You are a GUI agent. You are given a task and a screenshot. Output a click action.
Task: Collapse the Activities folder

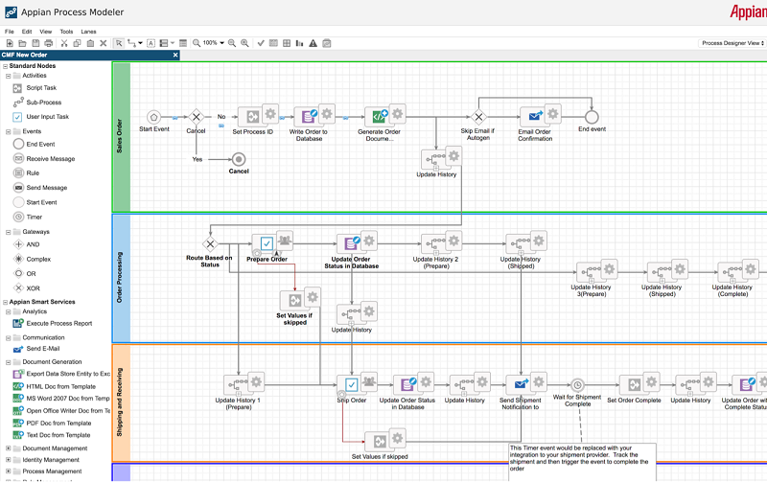click(8, 76)
